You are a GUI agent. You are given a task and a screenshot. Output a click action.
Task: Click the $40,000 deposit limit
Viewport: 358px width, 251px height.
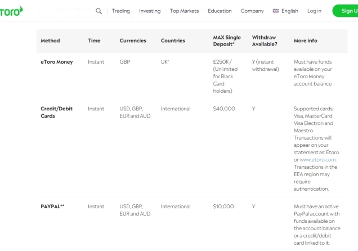coord(224,109)
